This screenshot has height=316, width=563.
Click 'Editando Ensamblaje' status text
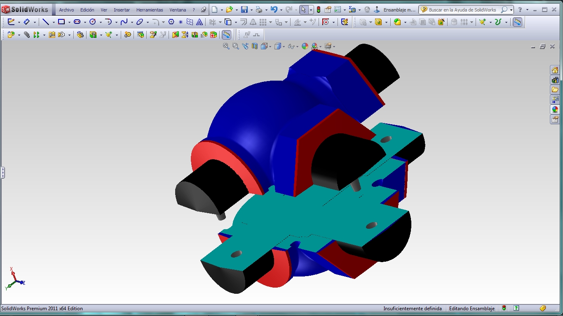pos(472,308)
